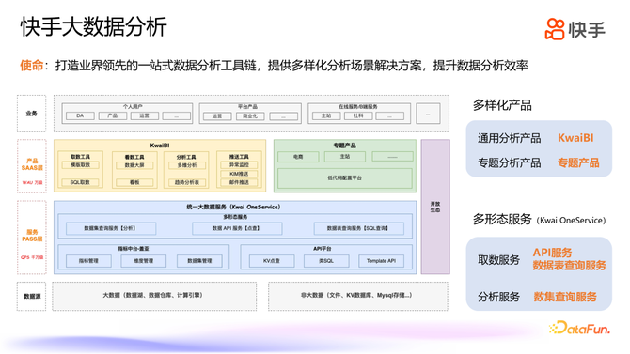Click orange 专题产品 text in right panel
The height and width of the screenshot is (354, 630).
click(x=578, y=162)
